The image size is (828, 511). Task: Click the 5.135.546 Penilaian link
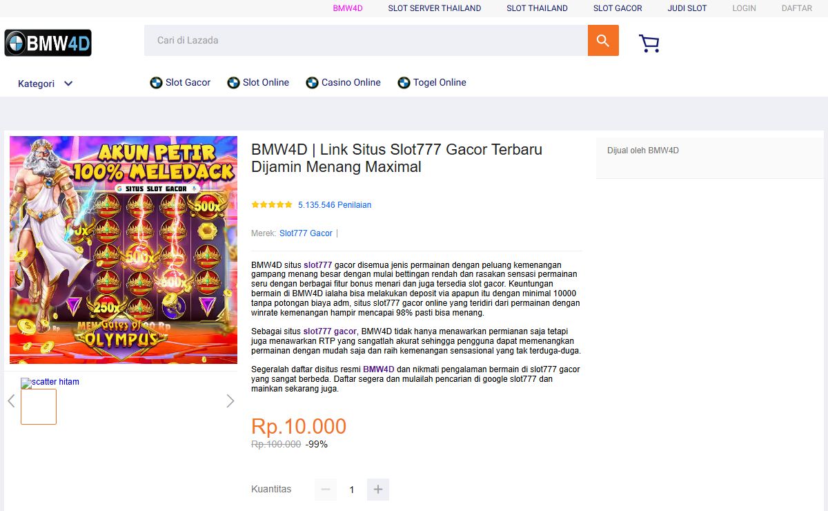point(335,205)
